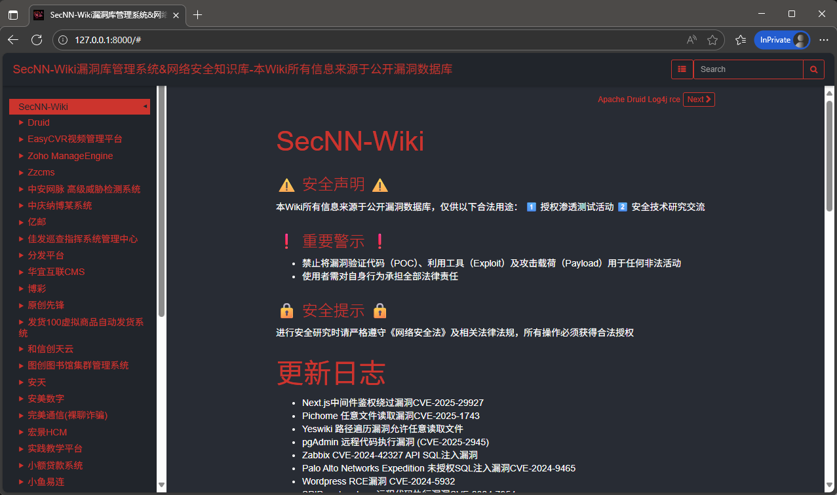Select the SecNN-Wiki browser tab

coord(107,14)
